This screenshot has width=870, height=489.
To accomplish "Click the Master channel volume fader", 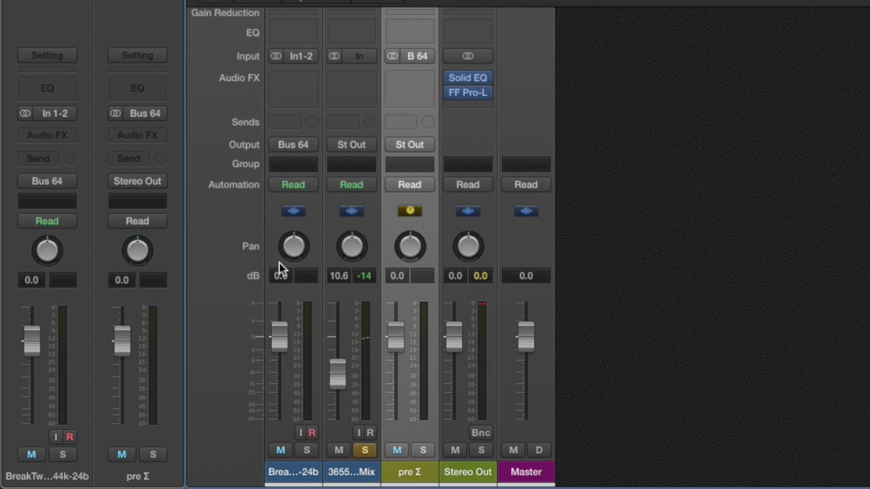I will pyautogui.click(x=526, y=336).
